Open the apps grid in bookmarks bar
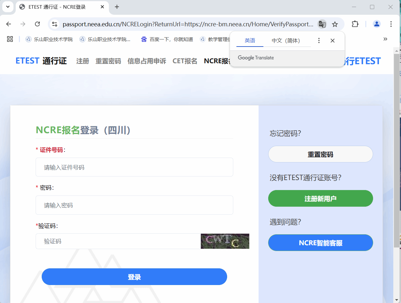401x303 pixels. [10, 39]
